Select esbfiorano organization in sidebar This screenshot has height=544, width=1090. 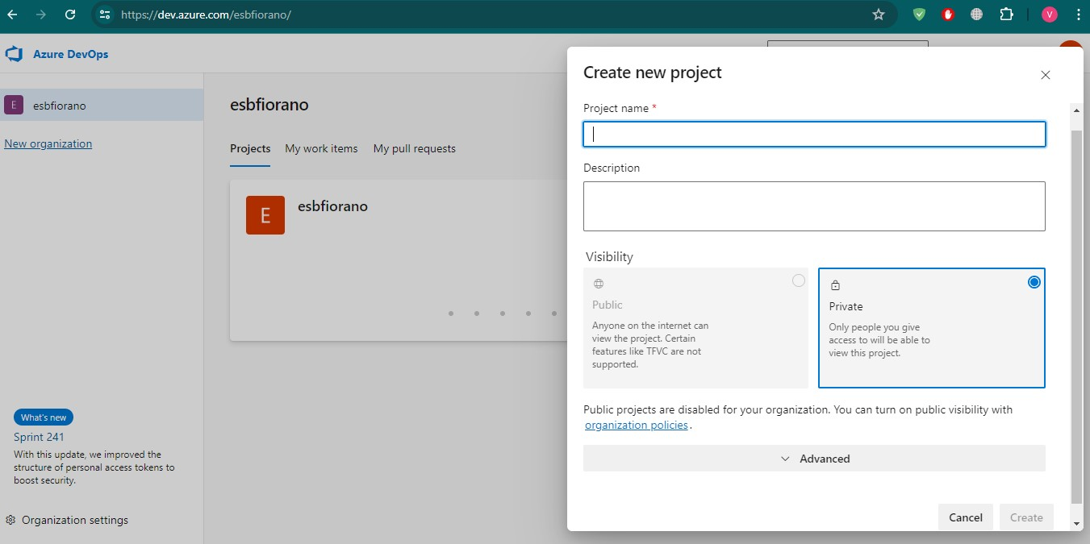click(x=102, y=105)
